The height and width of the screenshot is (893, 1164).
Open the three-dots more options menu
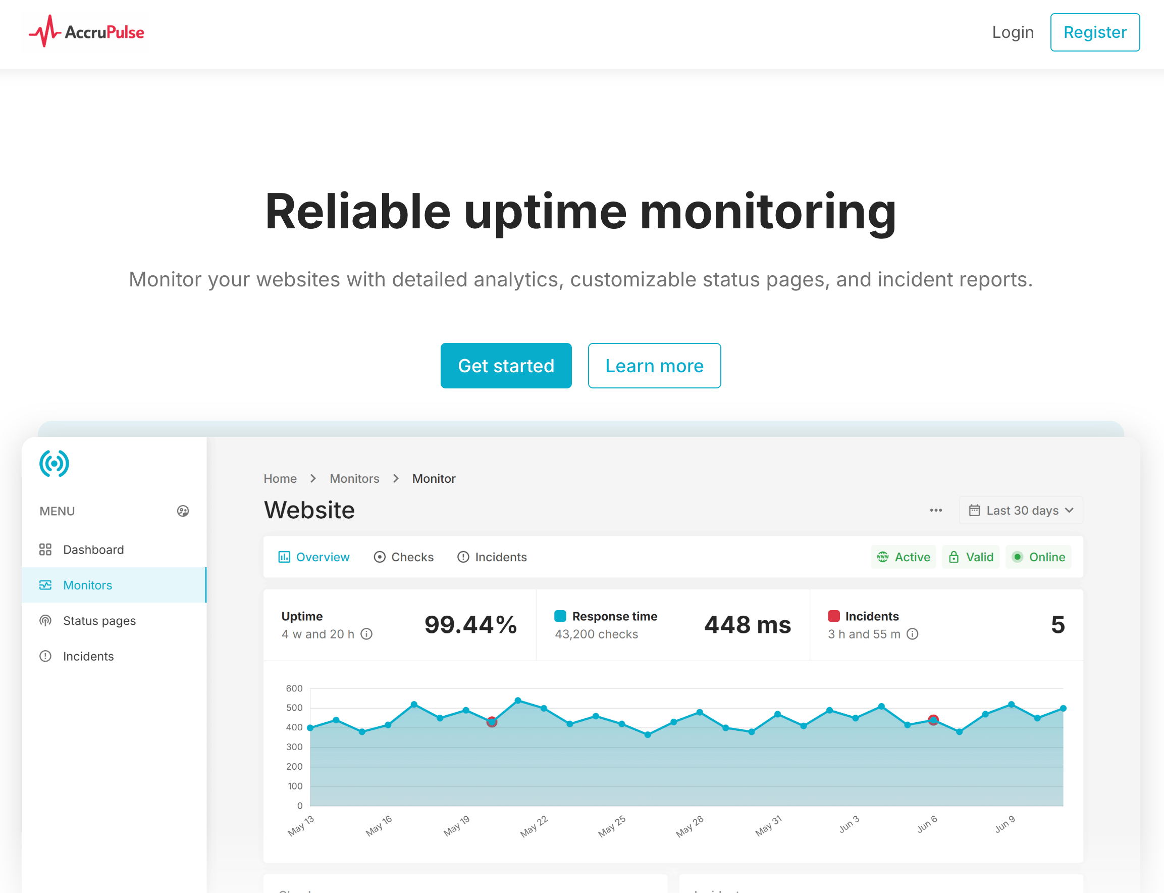pos(935,510)
